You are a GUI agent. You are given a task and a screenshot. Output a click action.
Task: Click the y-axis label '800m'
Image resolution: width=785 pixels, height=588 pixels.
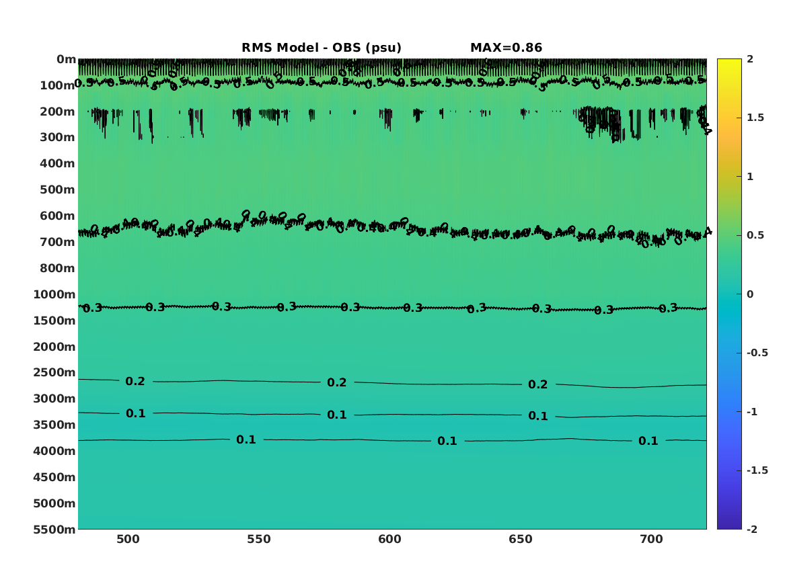pyautogui.click(x=58, y=268)
